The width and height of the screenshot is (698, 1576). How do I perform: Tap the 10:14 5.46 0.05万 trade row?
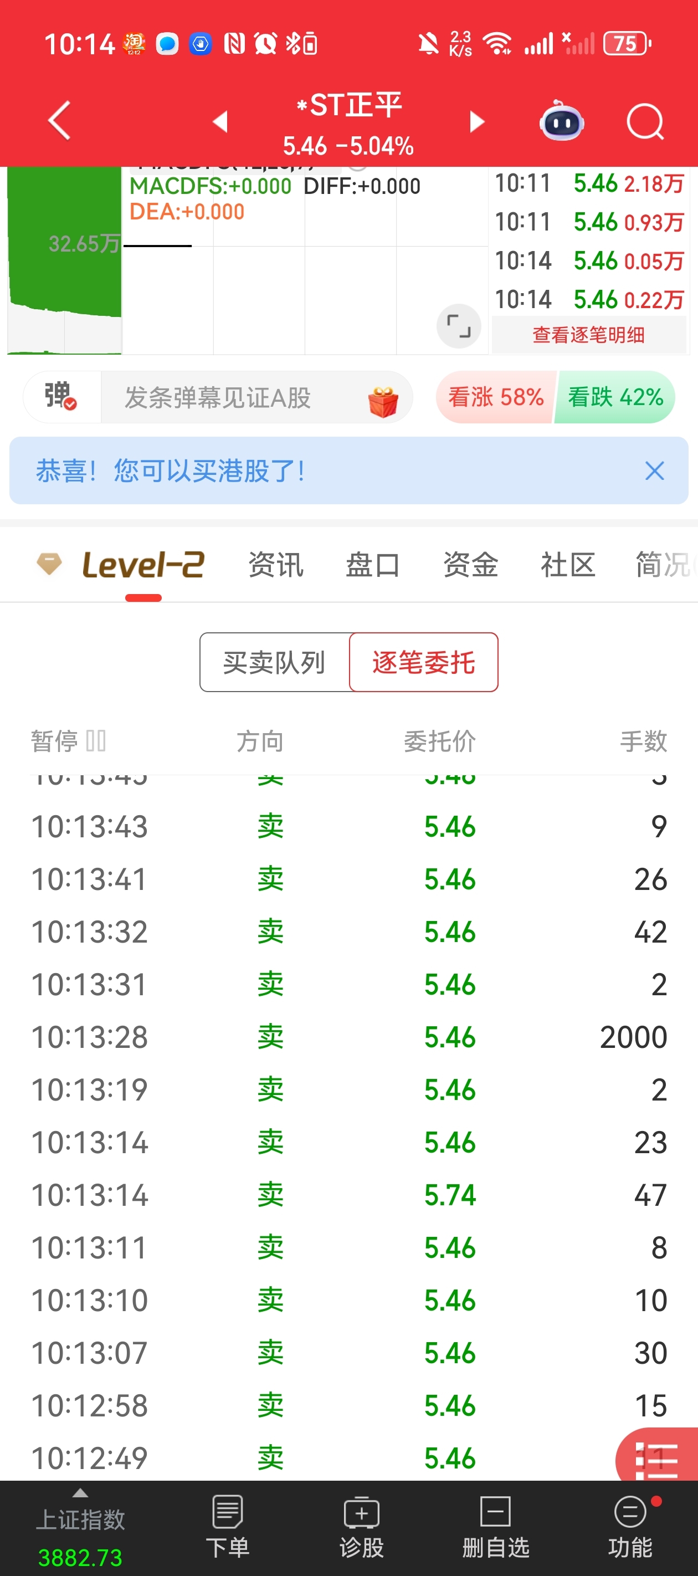point(589,260)
